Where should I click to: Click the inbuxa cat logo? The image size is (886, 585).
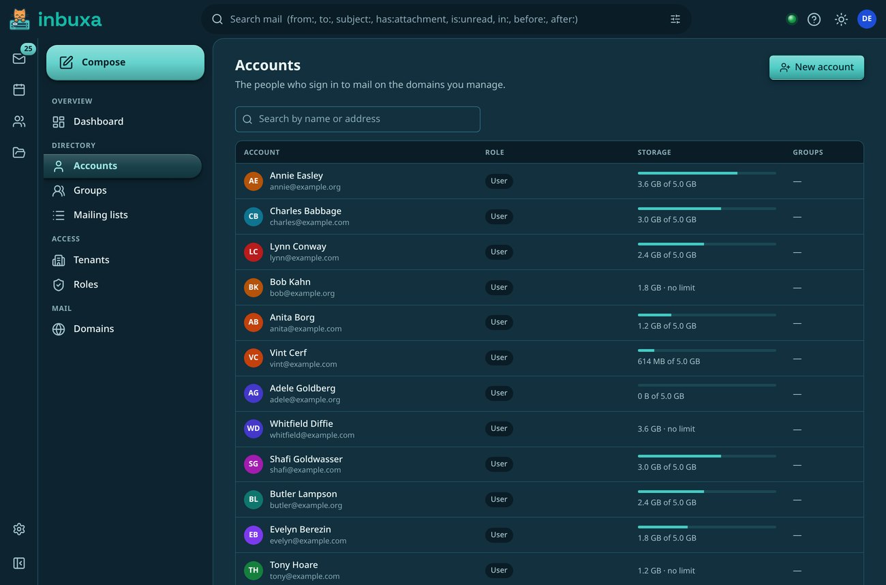(x=20, y=18)
